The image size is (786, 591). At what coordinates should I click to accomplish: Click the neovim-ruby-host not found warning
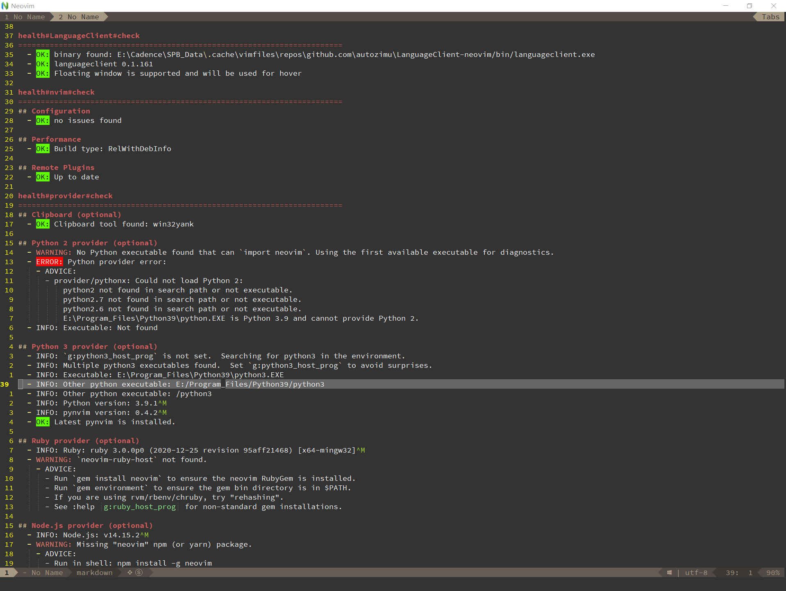(117, 460)
